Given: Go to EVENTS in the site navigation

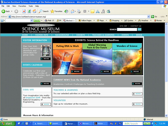Looking at the screenshot, I should pyautogui.click(x=125, y=35).
